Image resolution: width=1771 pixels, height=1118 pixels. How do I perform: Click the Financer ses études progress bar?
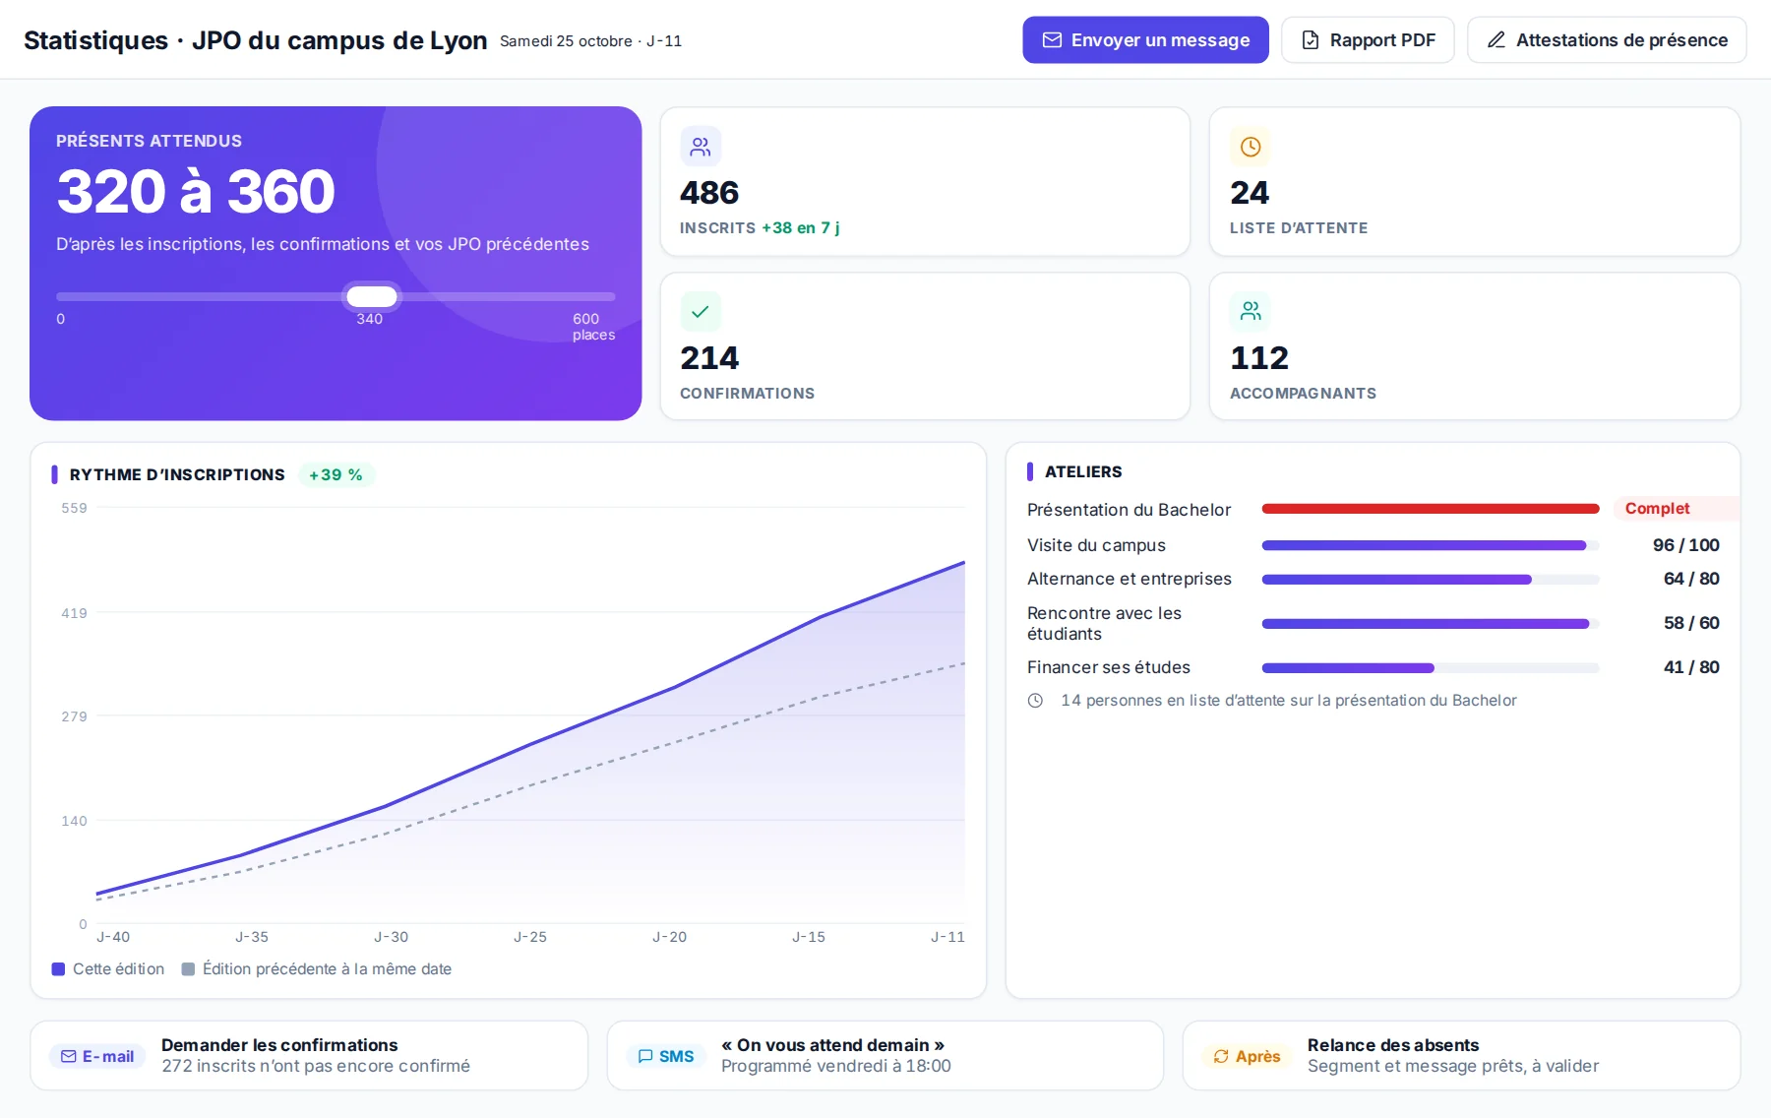(x=1431, y=667)
